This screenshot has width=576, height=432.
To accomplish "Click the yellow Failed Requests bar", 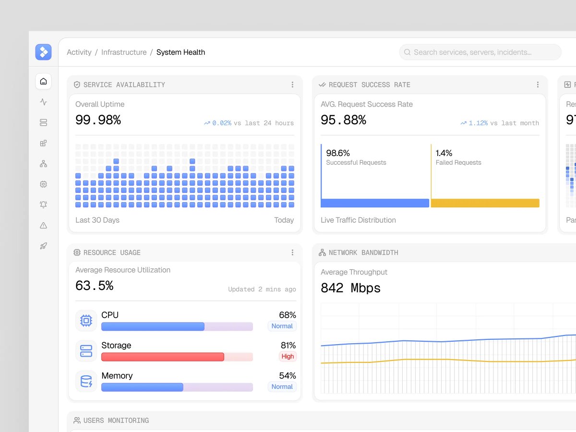I will click(485, 203).
